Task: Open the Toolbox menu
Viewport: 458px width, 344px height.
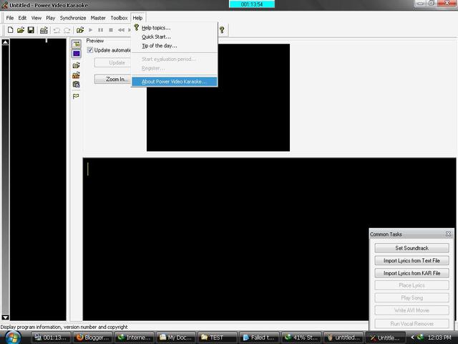Action: click(119, 18)
